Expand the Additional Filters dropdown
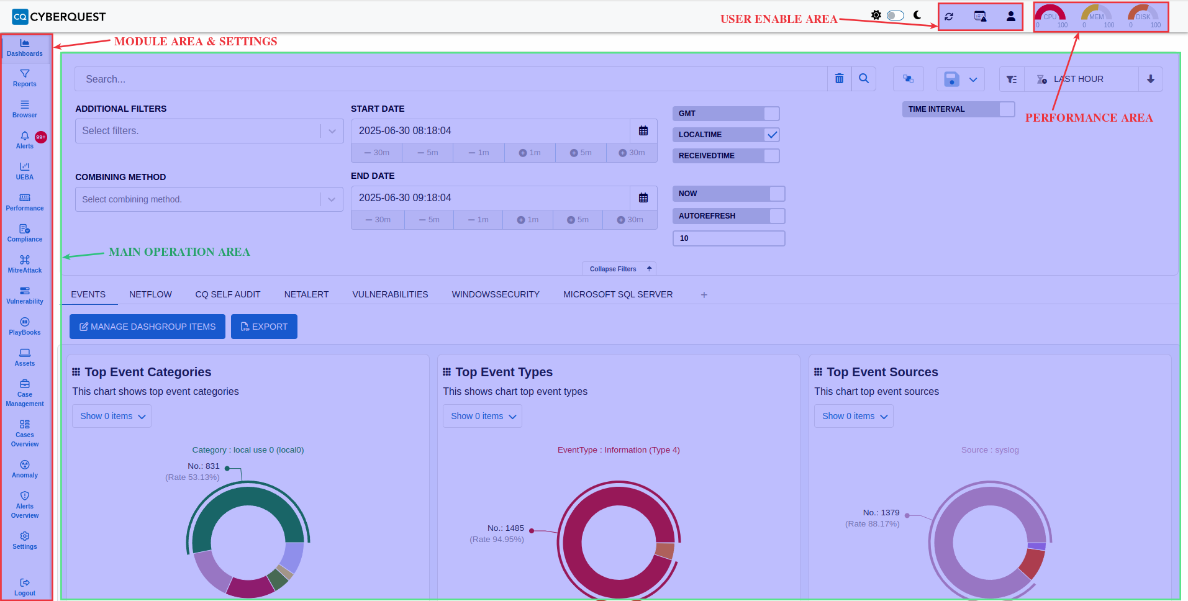 pyautogui.click(x=332, y=131)
